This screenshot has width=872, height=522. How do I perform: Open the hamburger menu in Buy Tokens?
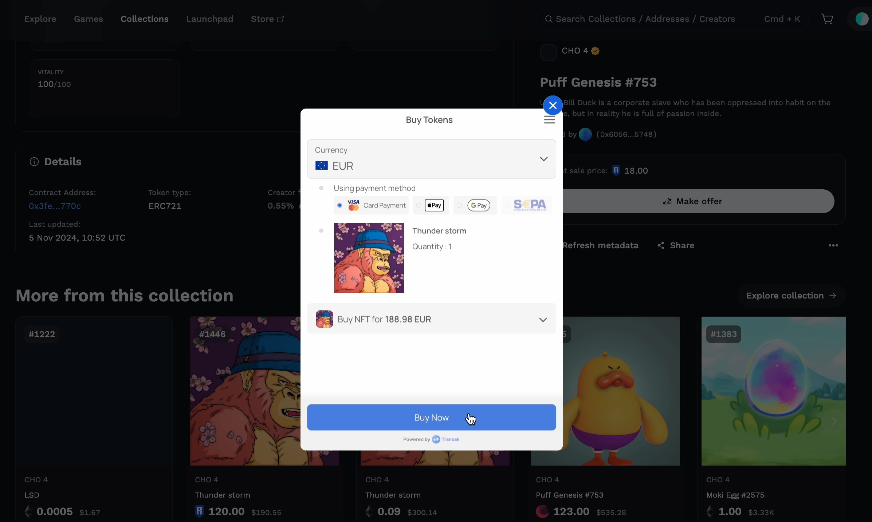point(549,120)
